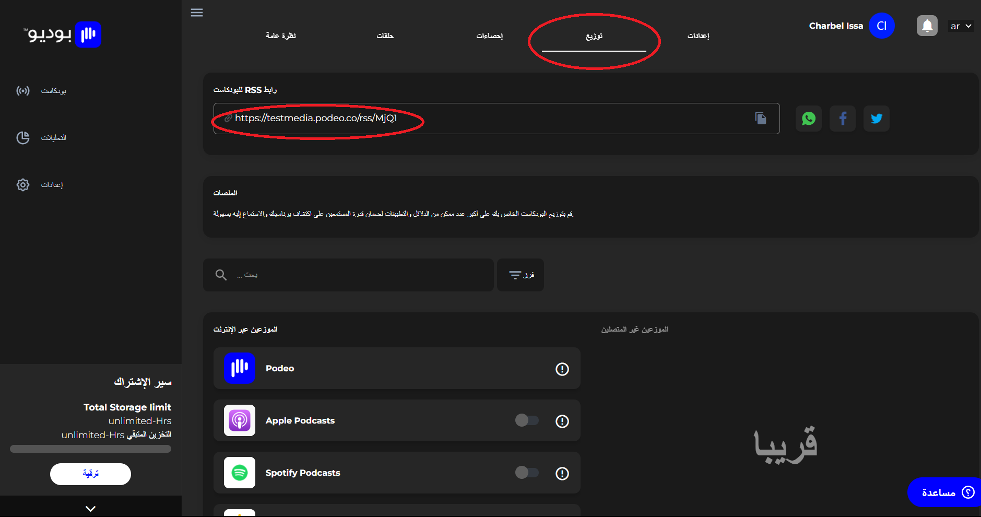Viewport: 981px width, 517px height.
Task: Open the بودكاست sidebar item
Action: 54,91
